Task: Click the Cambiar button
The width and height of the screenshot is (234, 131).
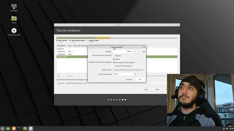Action: pos(70,76)
